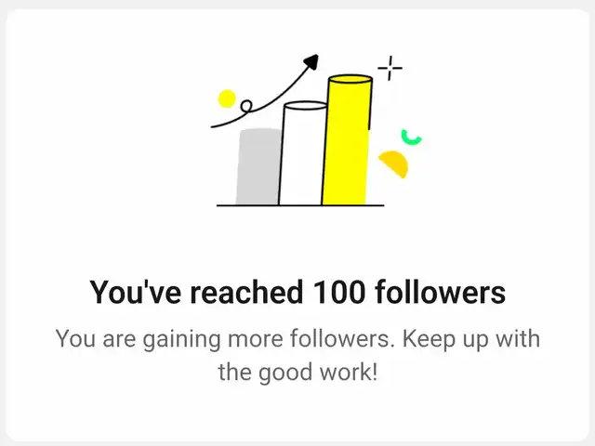
Task: Click the green arc shape
Action: coord(411,138)
